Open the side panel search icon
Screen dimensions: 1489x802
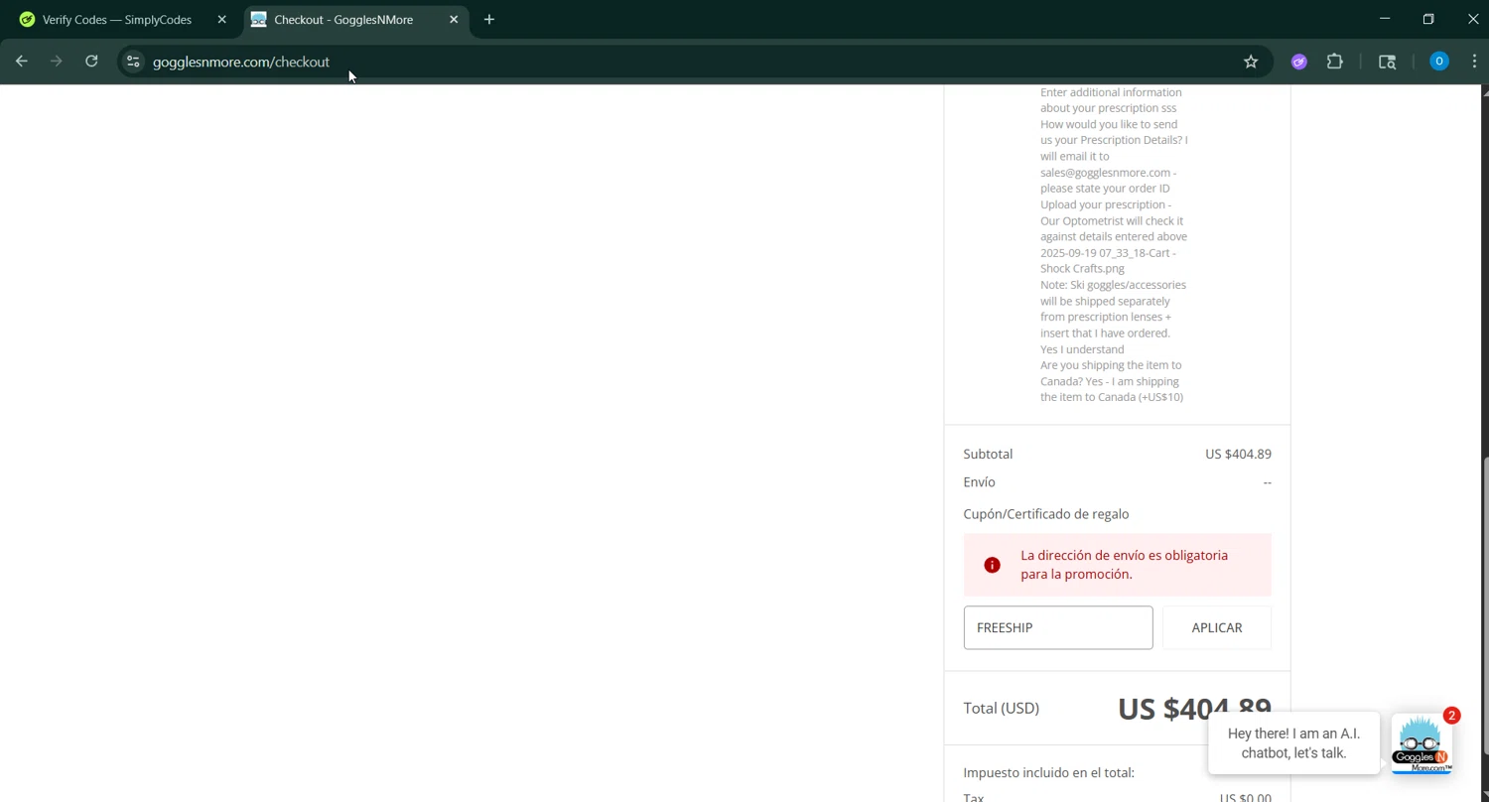tap(1388, 62)
